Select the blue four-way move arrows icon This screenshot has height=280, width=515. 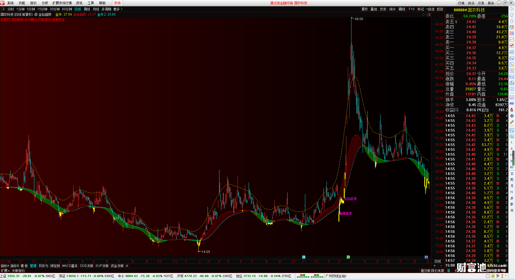click(512, 116)
